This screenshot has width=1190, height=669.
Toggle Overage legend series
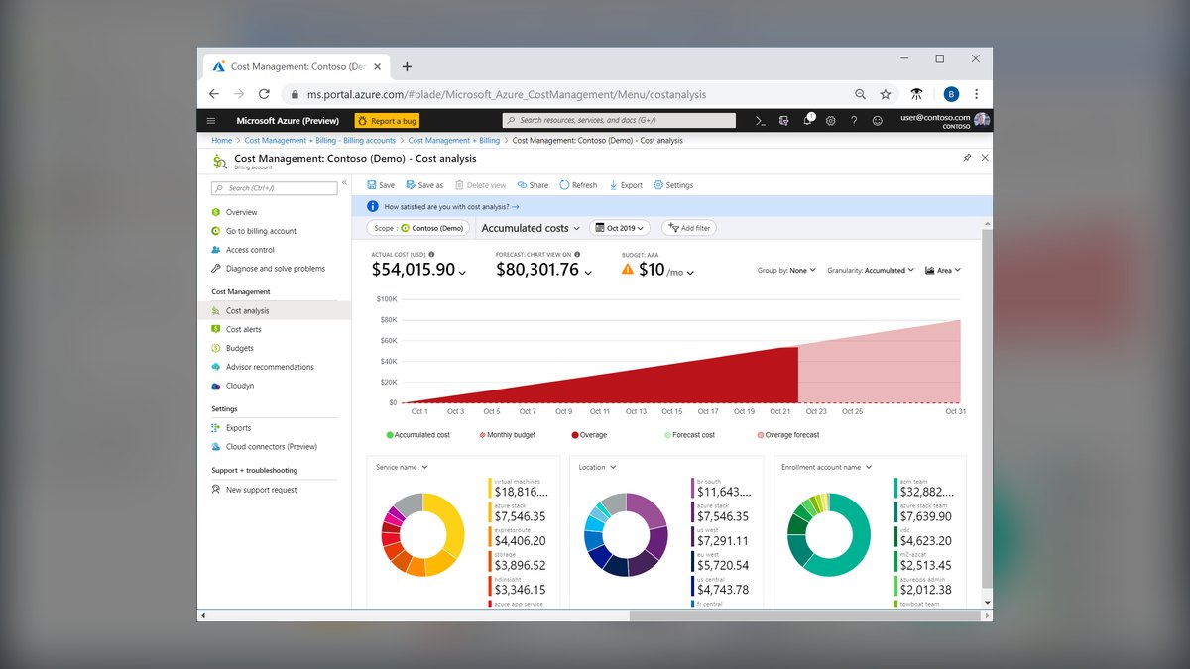pyautogui.click(x=589, y=435)
